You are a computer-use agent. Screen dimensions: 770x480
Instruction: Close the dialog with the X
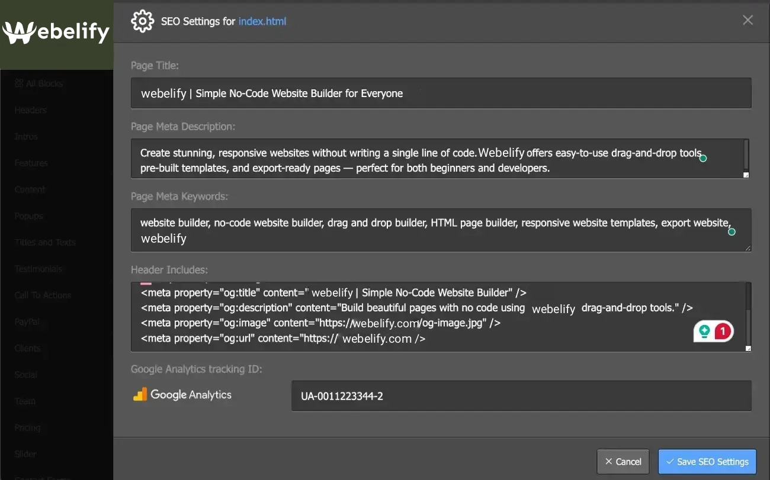[747, 20]
